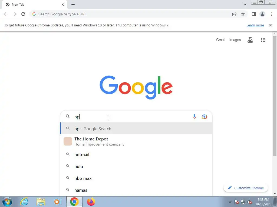Click the Google logo
The height and width of the screenshot is (207, 277).
click(x=136, y=88)
